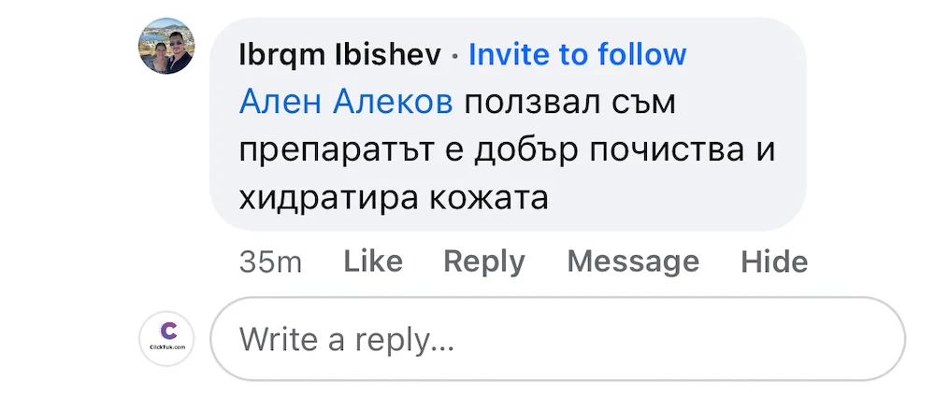Reply to Ibrqm Ibishev's comment
Viewport: 935px width, 395px height.
click(x=484, y=261)
